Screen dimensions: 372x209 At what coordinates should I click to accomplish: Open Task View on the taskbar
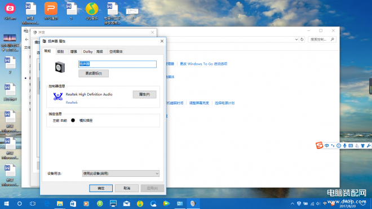(33, 203)
